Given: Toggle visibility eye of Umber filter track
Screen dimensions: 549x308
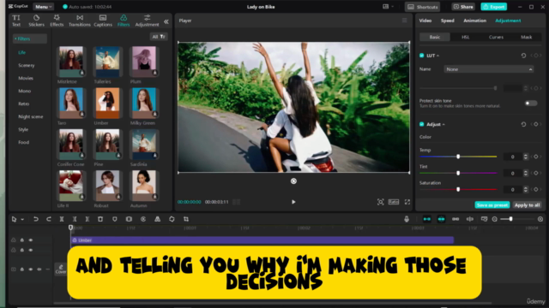Looking at the screenshot, I should coord(31,240).
